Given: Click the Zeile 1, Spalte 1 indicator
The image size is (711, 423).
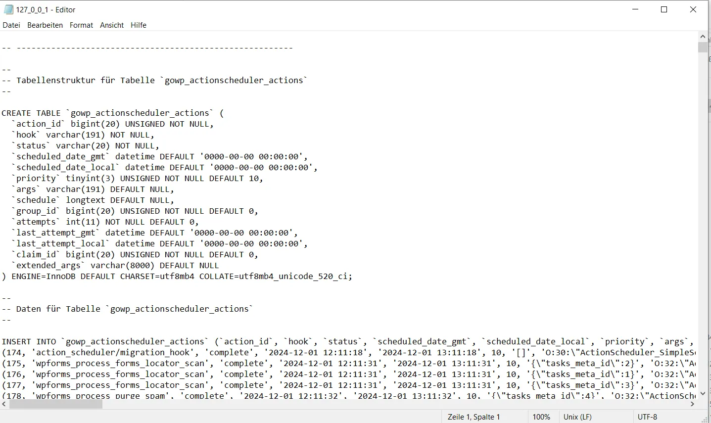Looking at the screenshot, I should tap(474, 417).
